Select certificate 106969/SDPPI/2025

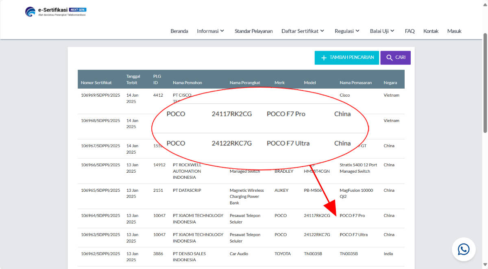pos(100,95)
